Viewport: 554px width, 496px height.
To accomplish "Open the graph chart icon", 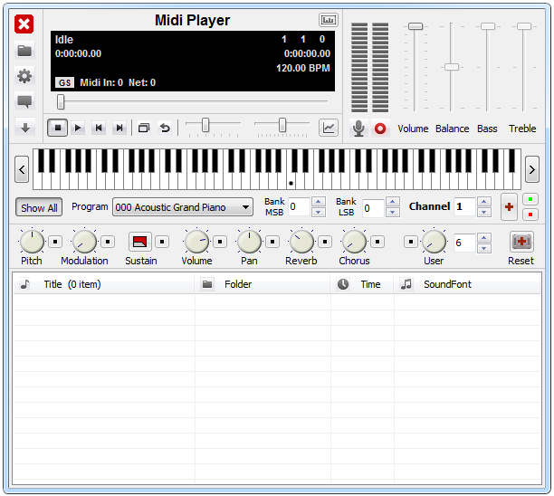I will 329,128.
